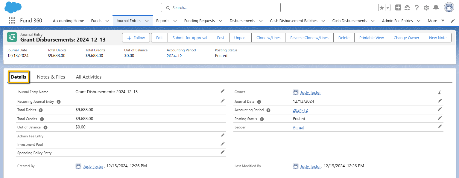This screenshot has width=459, height=178.
Task: Edit Investment Pool field pencil
Action: pos(222,144)
